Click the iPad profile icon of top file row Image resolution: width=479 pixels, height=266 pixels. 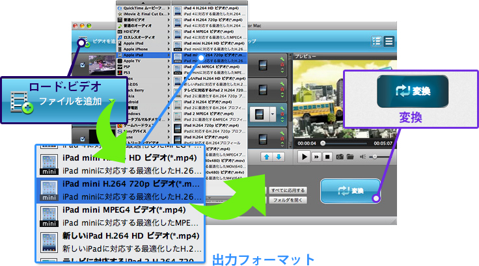coord(263,65)
